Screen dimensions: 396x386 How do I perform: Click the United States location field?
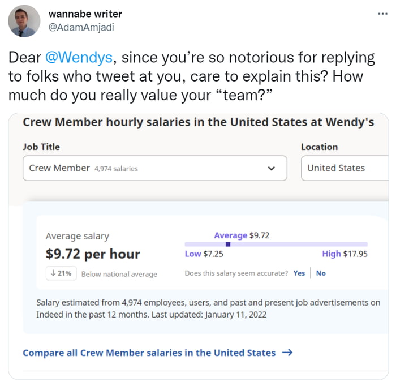[344, 168]
